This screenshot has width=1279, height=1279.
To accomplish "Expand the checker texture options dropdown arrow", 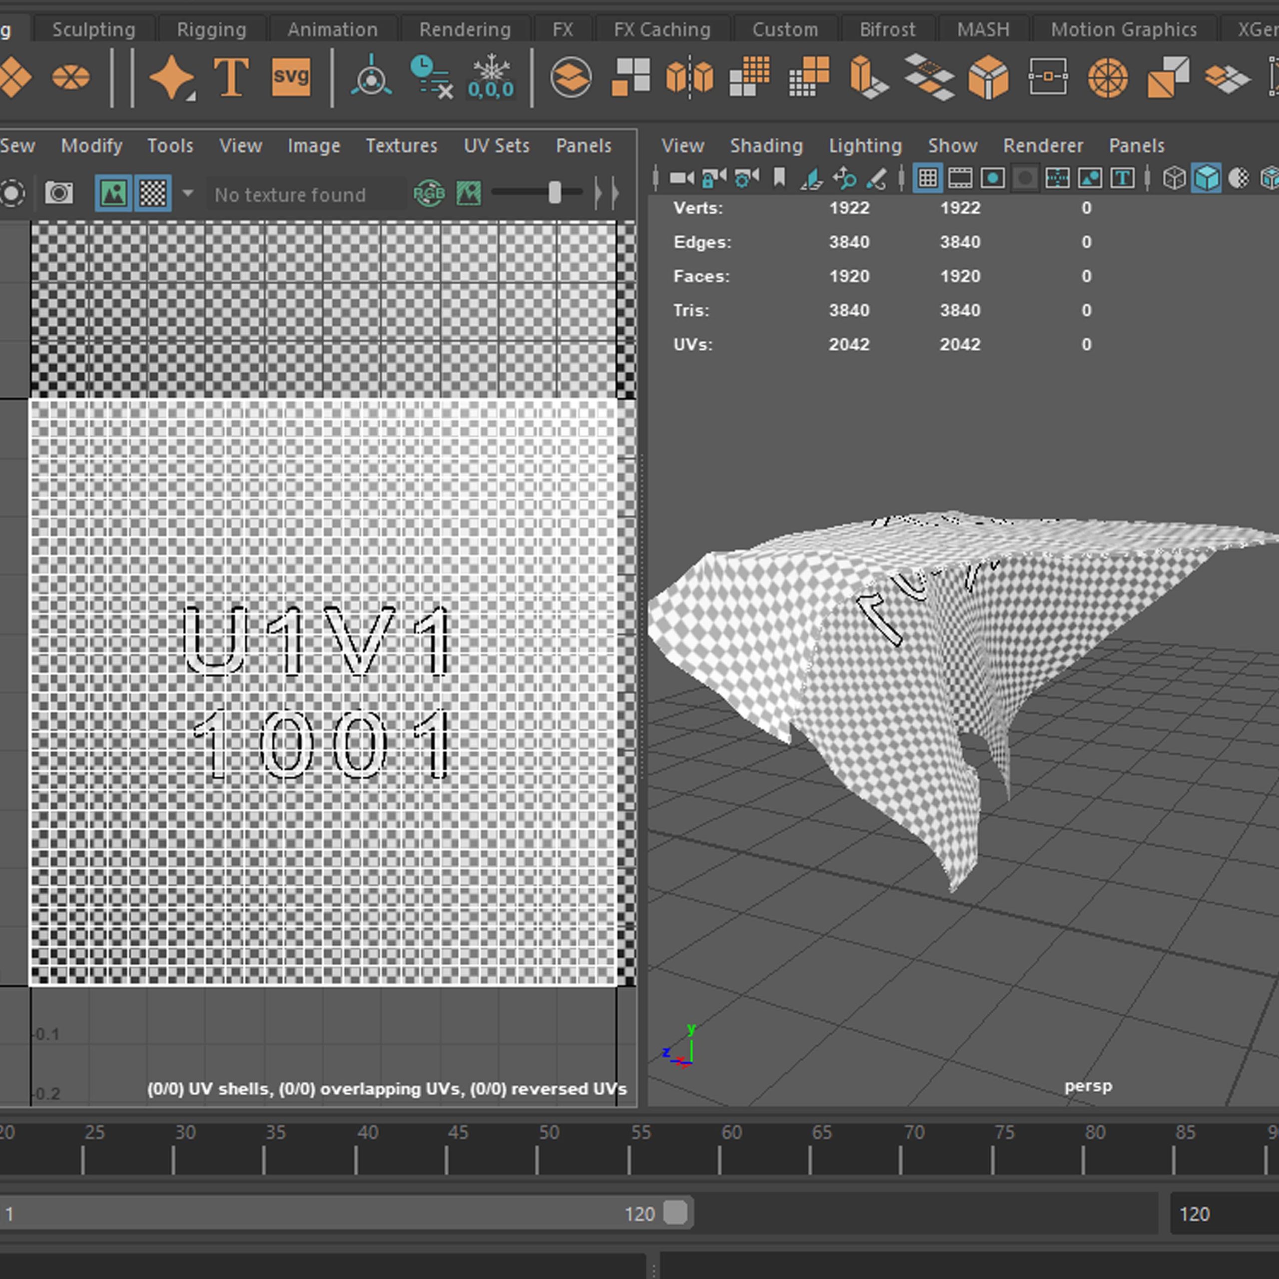I will pyautogui.click(x=188, y=193).
